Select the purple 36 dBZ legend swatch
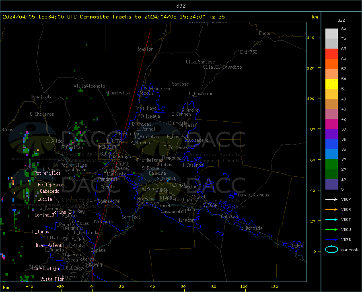This screenshot has width=362, height=292. coord(331,134)
